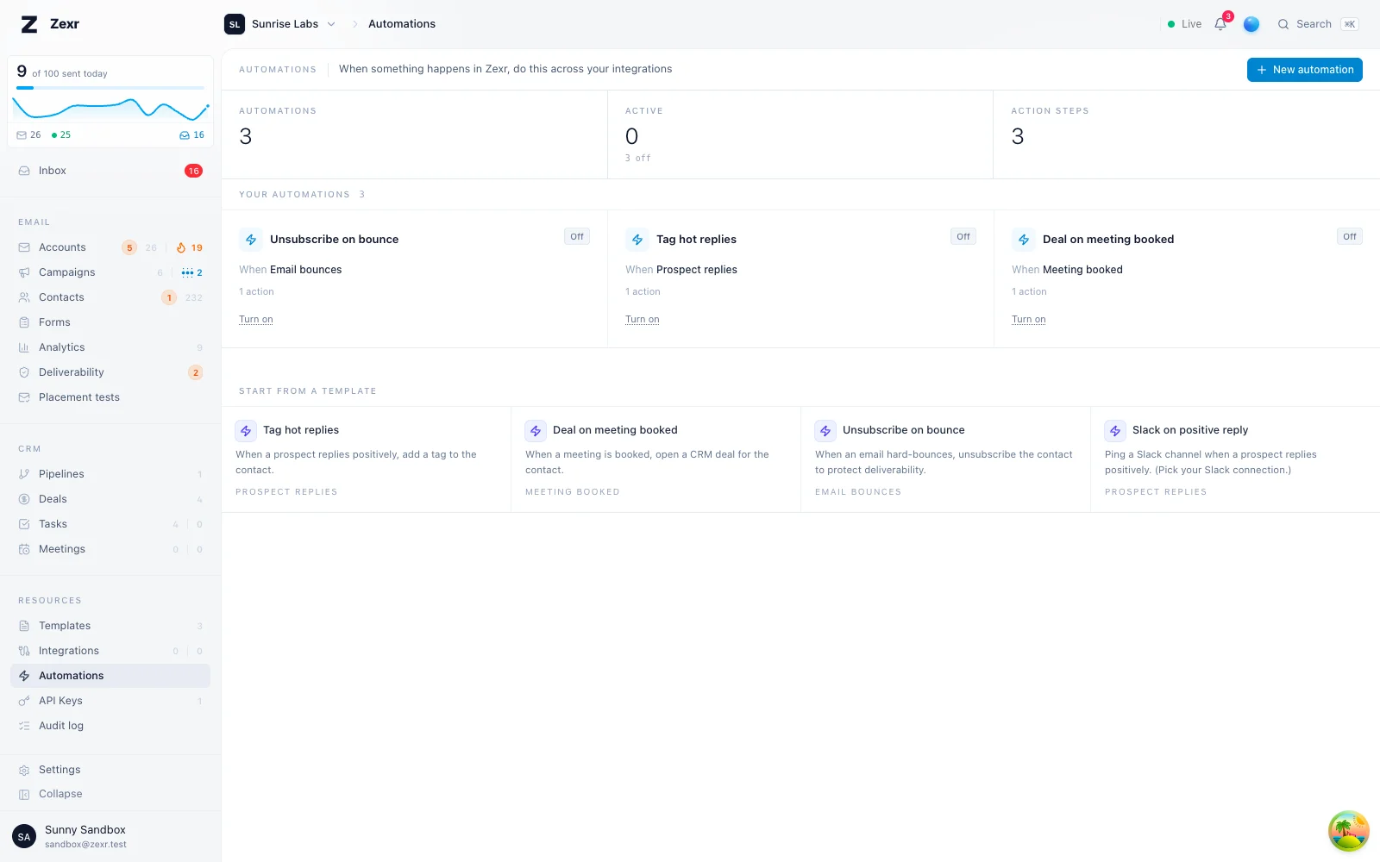Turn on the Unsubscribe on bounce automation
The width and height of the screenshot is (1380, 862).
click(x=256, y=320)
